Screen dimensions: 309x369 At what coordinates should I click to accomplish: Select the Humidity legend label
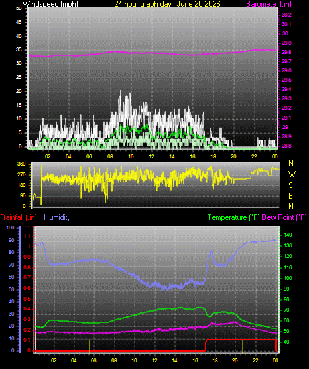pos(57,217)
